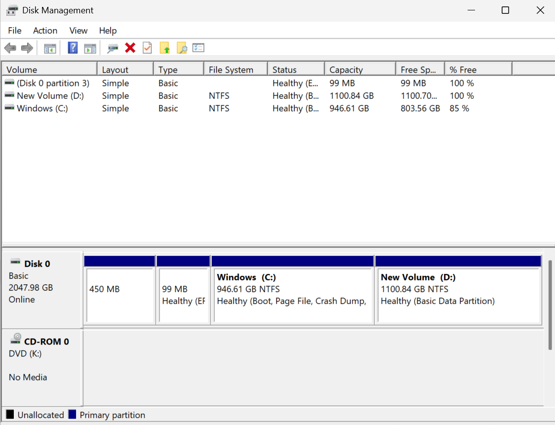Click drive icon beside Windows (C:) row

(x=9, y=108)
